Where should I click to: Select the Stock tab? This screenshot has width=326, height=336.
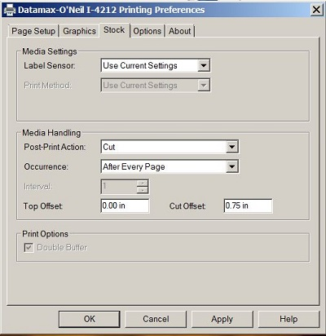tap(114, 30)
